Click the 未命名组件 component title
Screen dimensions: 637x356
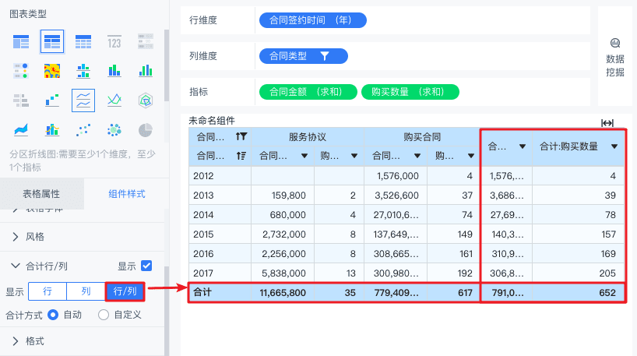[212, 121]
